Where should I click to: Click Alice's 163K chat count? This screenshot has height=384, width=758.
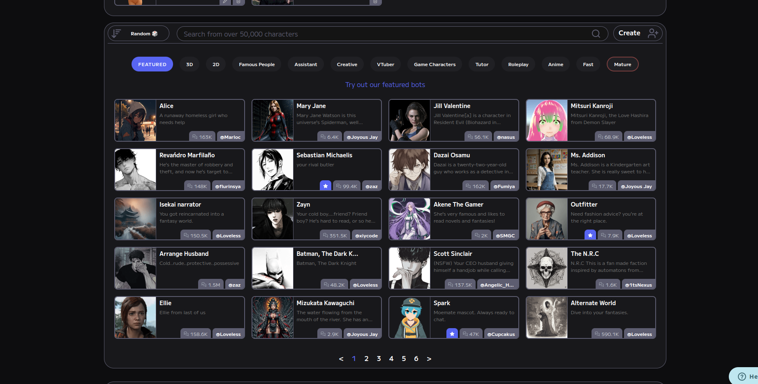(202, 137)
